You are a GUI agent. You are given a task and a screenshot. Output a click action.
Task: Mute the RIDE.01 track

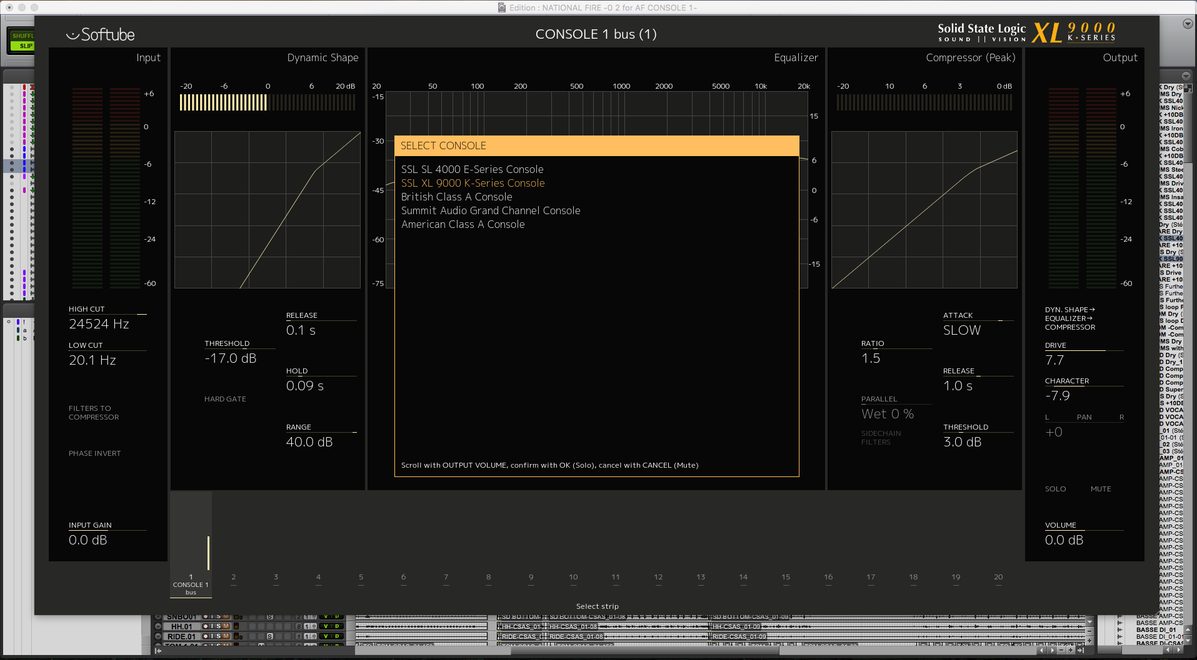click(x=226, y=636)
